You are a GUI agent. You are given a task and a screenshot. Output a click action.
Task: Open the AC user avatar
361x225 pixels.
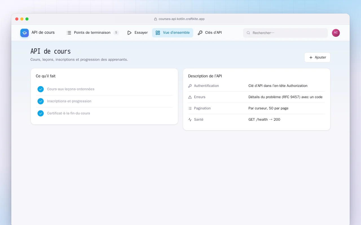336,33
